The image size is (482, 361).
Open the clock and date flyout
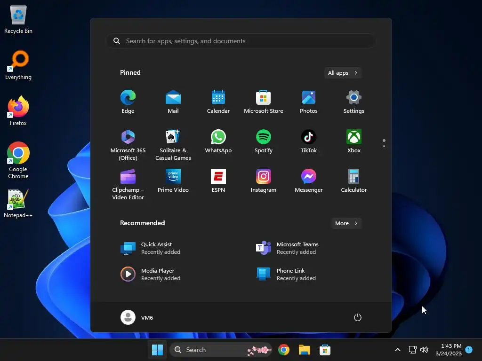pos(449,350)
